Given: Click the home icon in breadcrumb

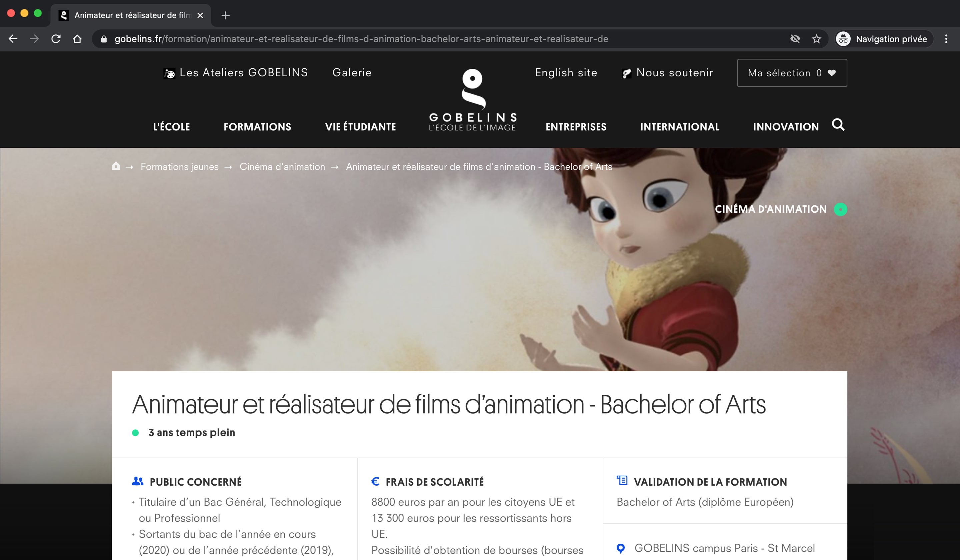Looking at the screenshot, I should (116, 166).
